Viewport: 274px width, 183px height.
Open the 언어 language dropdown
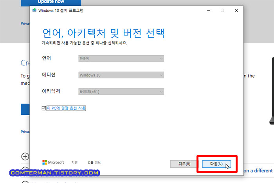(x=121, y=58)
